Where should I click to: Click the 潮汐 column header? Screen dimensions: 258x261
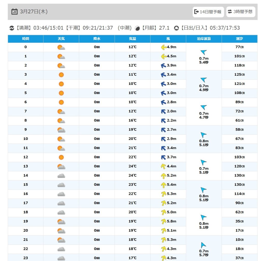coord(239,39)
